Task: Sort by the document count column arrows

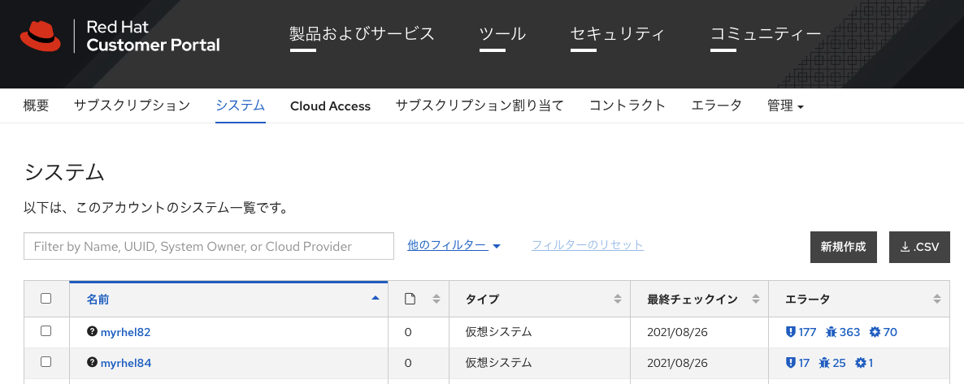Action: [x=436, y=300]
